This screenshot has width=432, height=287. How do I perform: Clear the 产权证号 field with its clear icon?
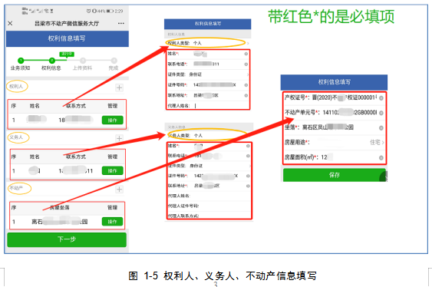coord(381,98)
